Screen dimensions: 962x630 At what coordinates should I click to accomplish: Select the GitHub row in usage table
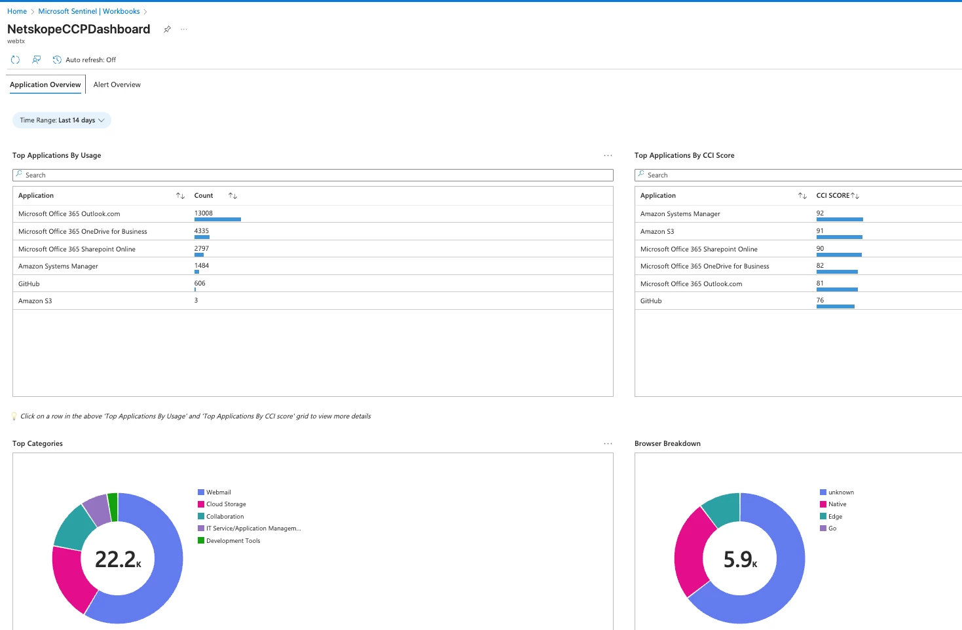[313, 284]
